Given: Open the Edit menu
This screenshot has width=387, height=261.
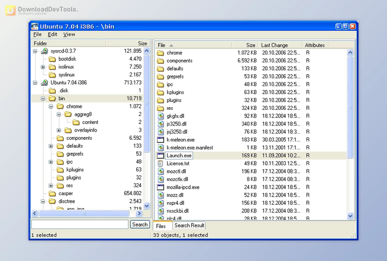Looking at the screenshot, I should 52,34.
